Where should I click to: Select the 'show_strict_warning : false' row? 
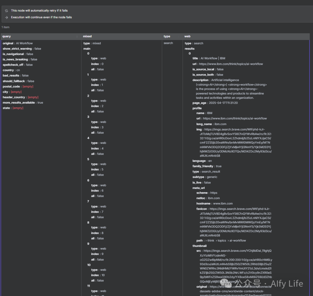click(x=22, y=49)
